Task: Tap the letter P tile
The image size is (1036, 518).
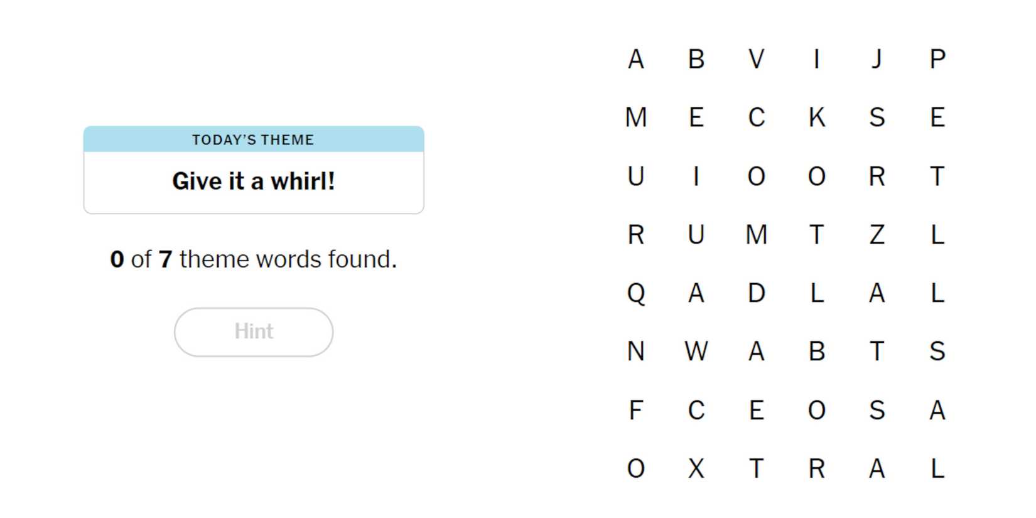Action: pyautogui.click(x=937, y=59)
